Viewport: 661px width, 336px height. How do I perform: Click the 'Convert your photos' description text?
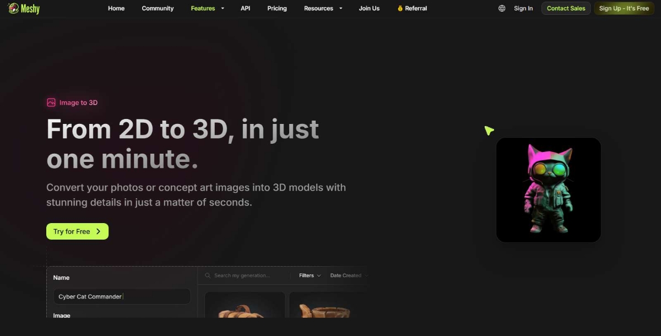[196, 195]
